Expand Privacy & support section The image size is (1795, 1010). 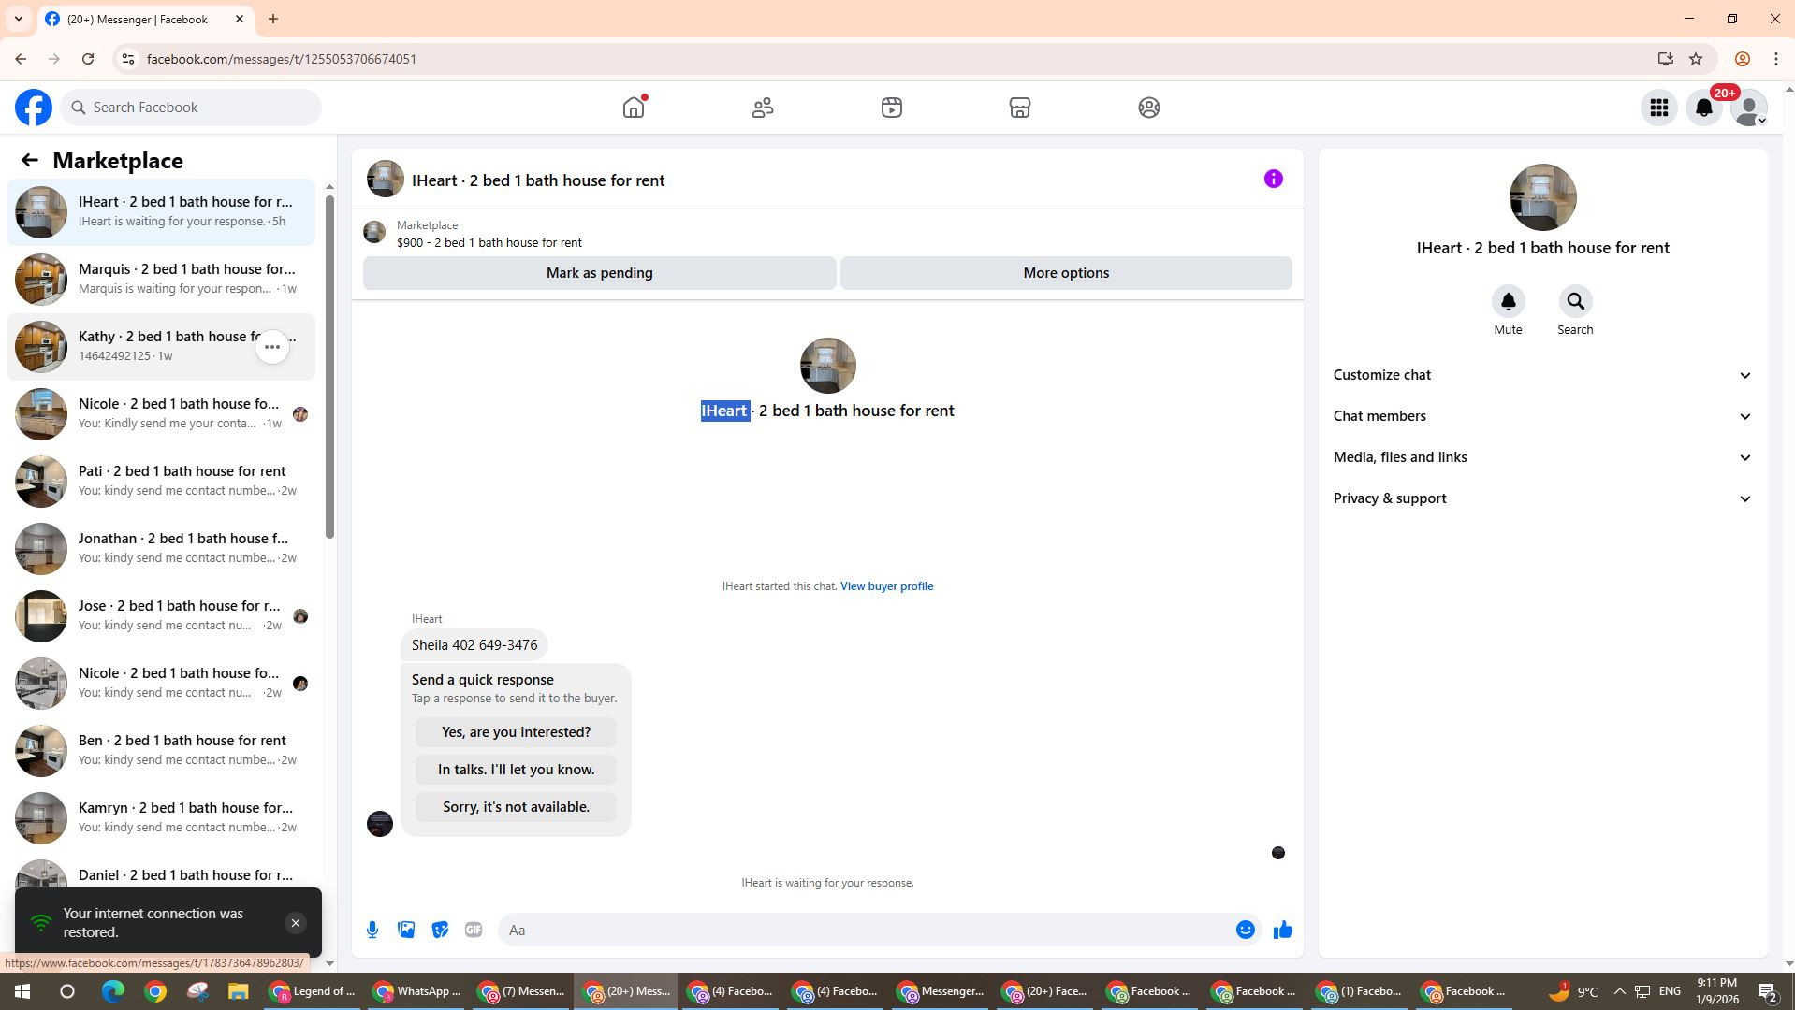point(1542,498)
